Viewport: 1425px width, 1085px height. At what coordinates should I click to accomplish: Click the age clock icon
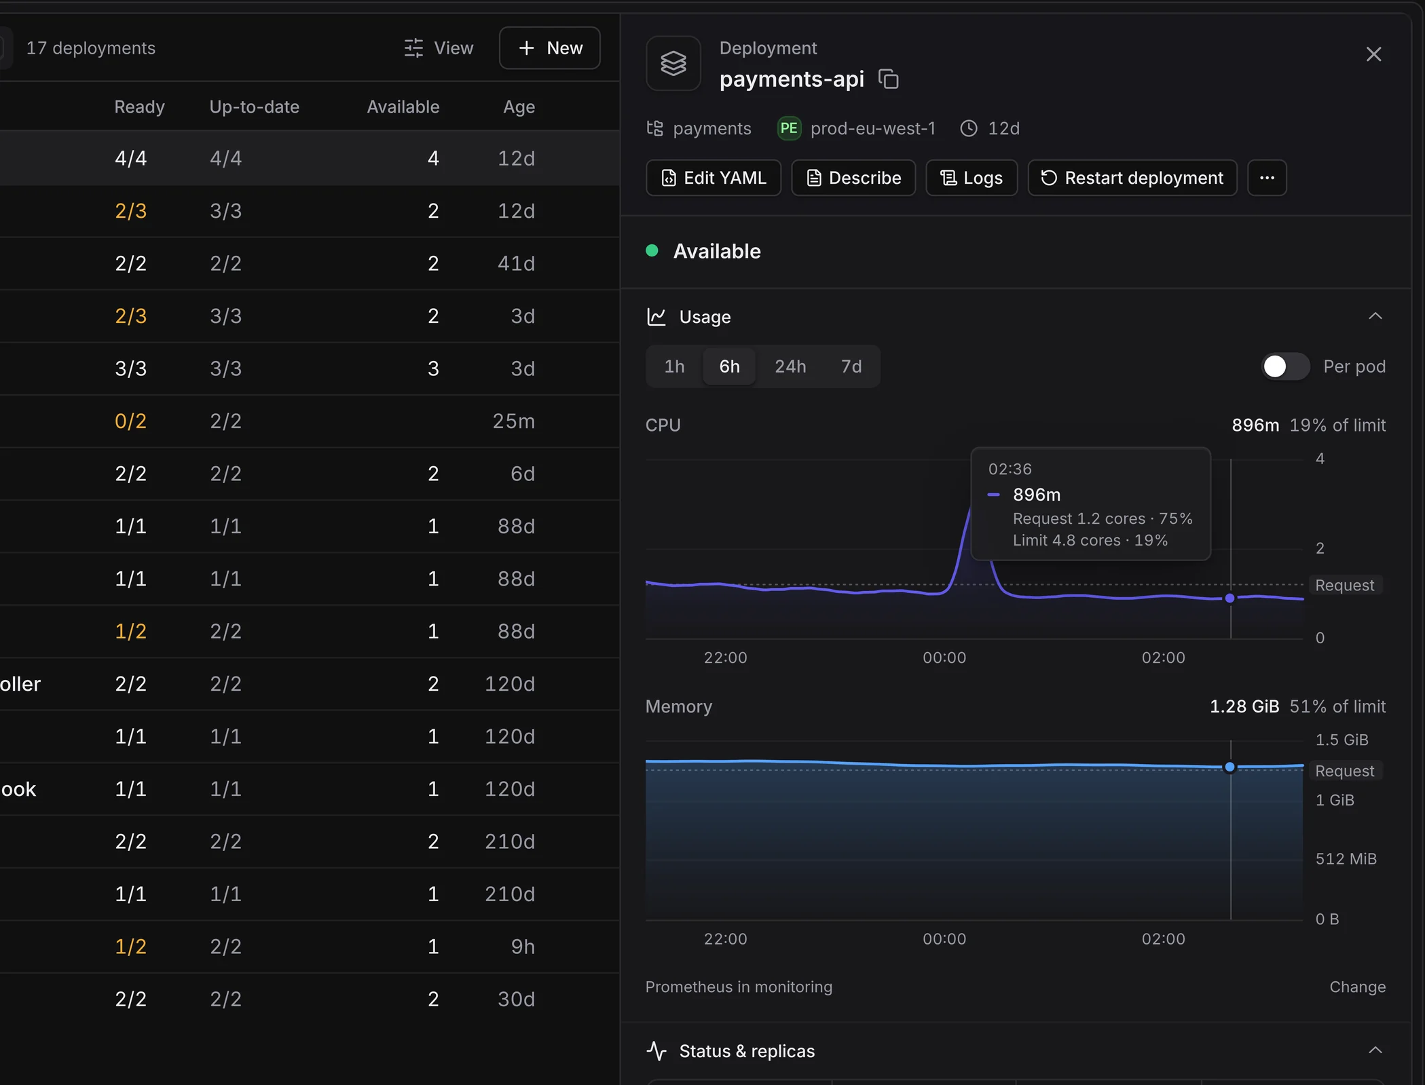[x=969, y=128]
